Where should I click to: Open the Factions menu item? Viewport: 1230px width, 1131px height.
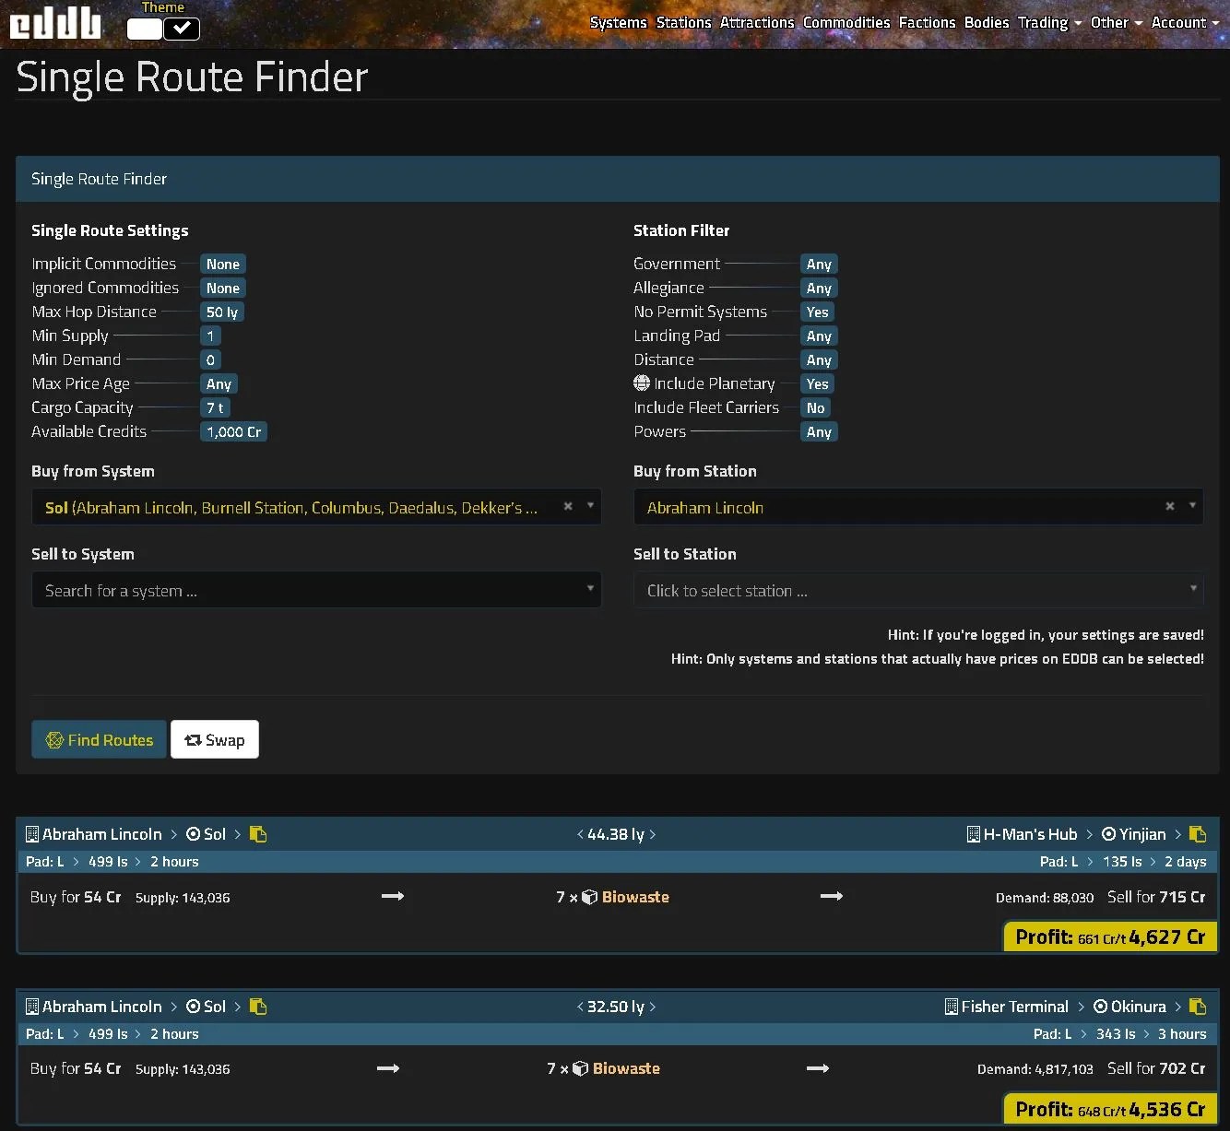[927, 22]
